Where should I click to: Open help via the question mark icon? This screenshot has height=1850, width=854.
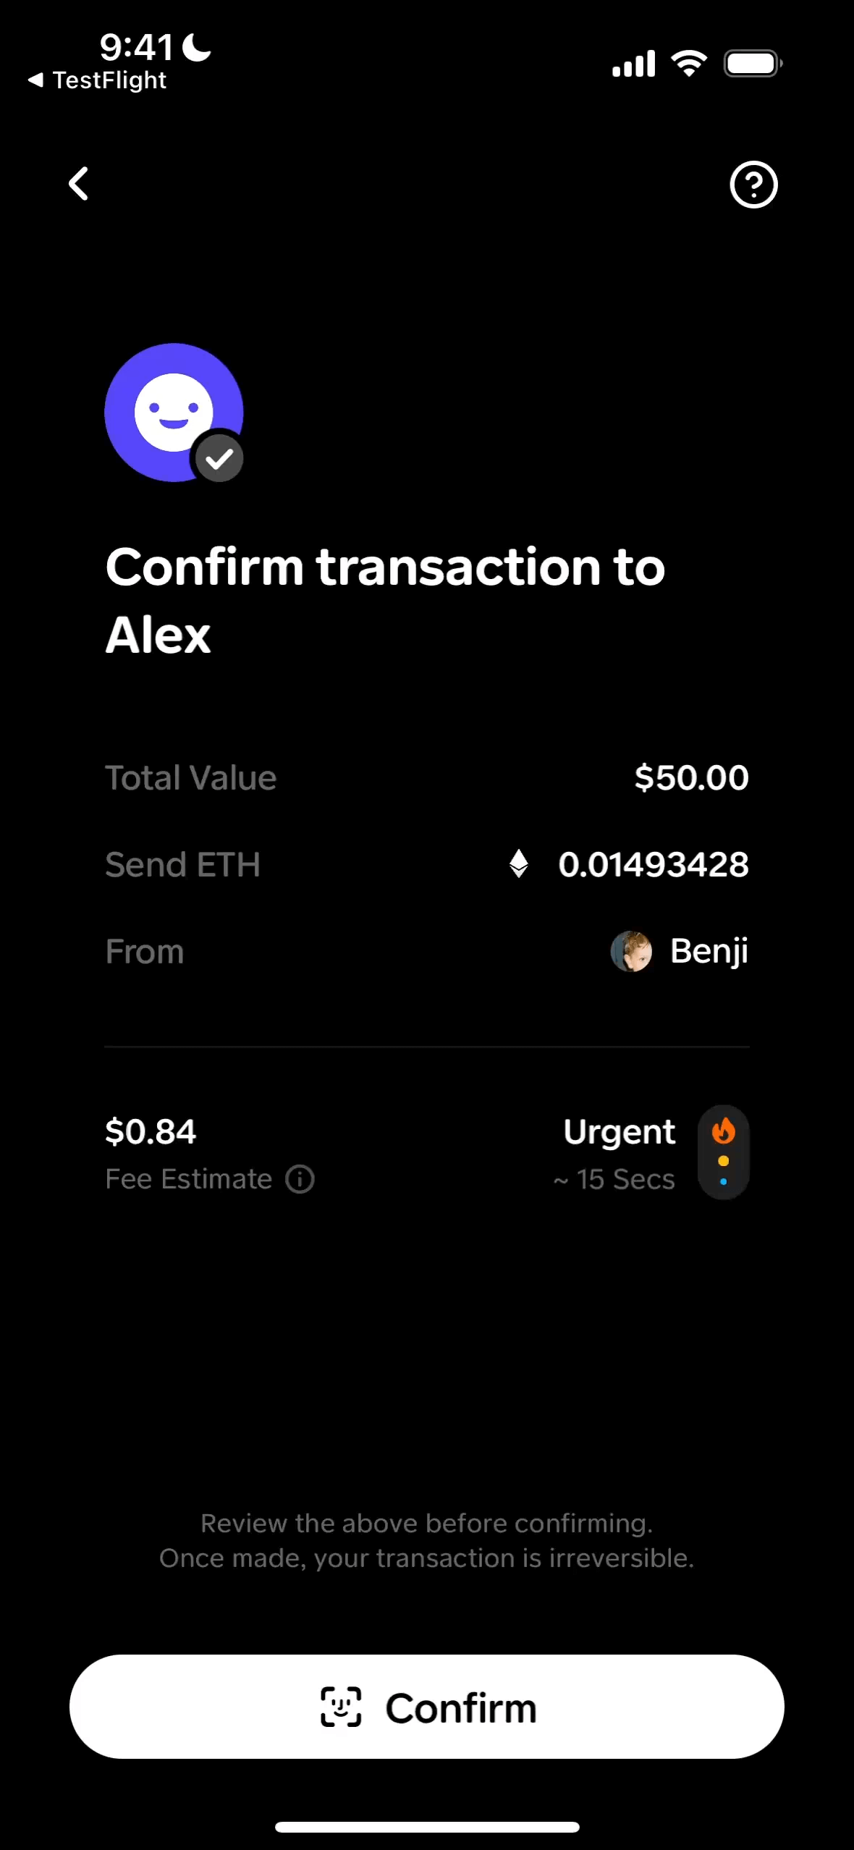coord(753,185)
